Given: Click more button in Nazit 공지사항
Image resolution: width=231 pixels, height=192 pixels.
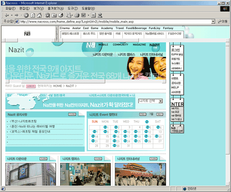Looking at the screenshot, I should point(72,114).
